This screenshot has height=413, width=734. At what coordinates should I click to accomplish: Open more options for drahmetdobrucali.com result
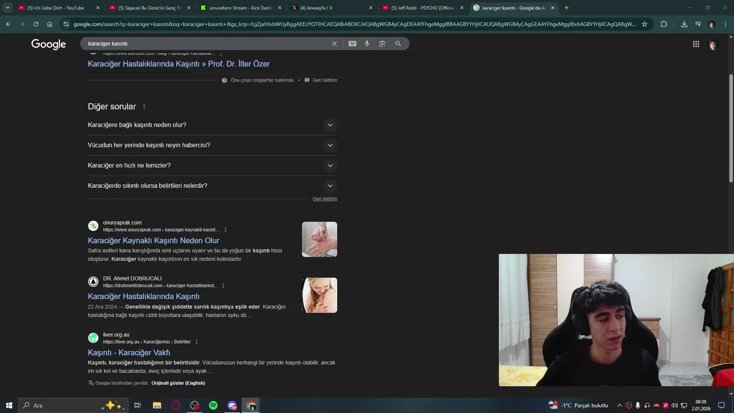(x=223, y=286)
